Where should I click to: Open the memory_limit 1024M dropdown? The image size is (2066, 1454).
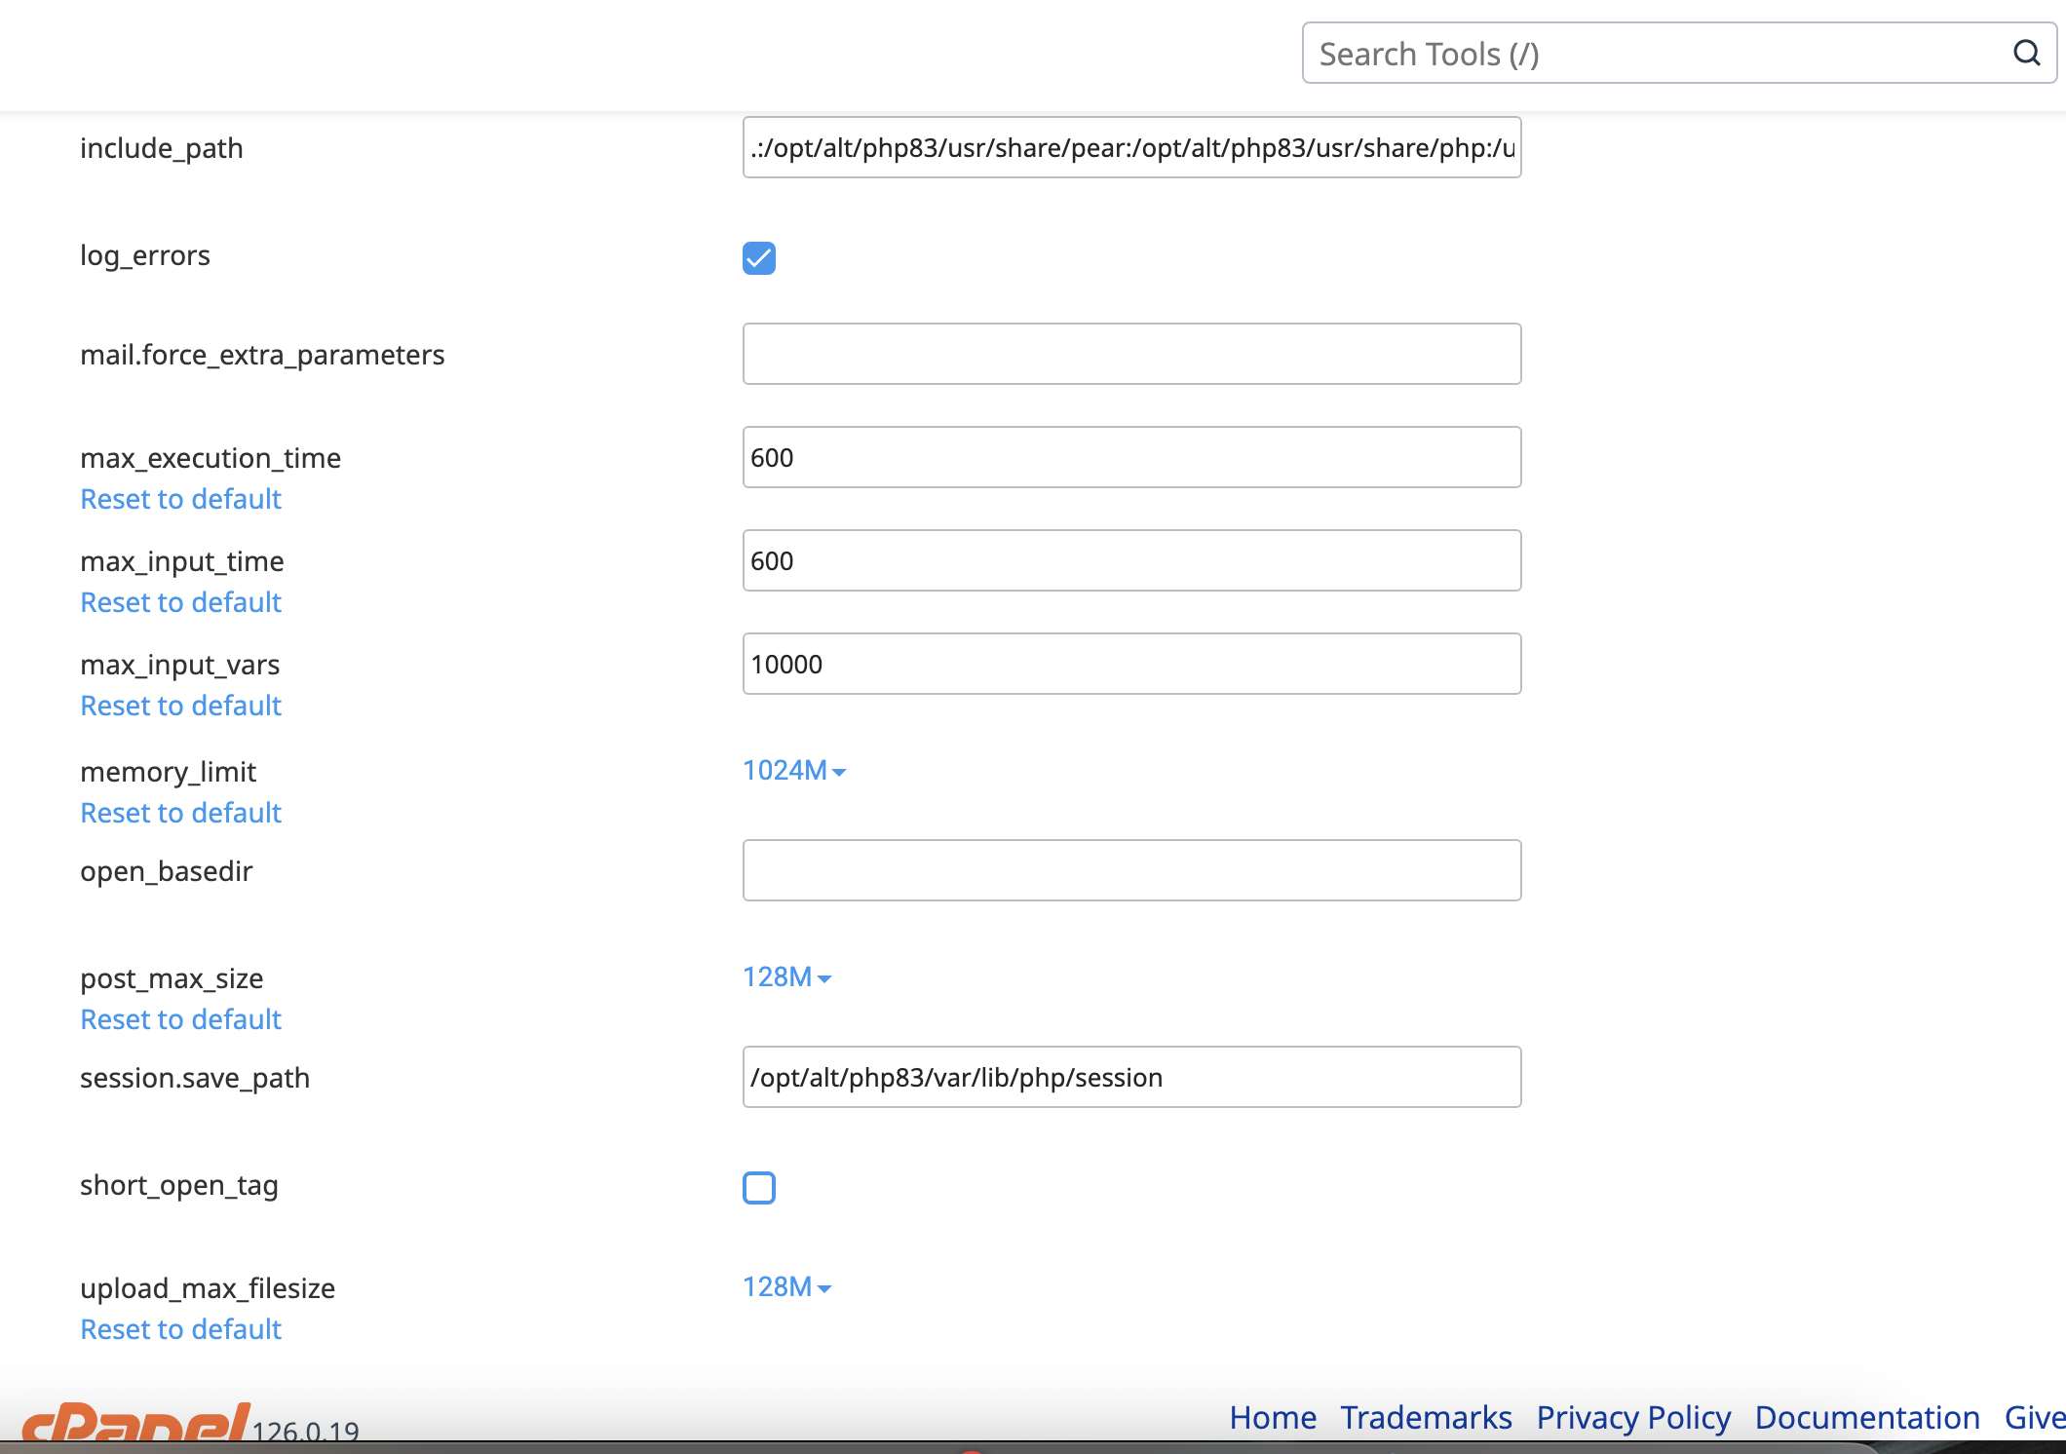coord(793,771)
